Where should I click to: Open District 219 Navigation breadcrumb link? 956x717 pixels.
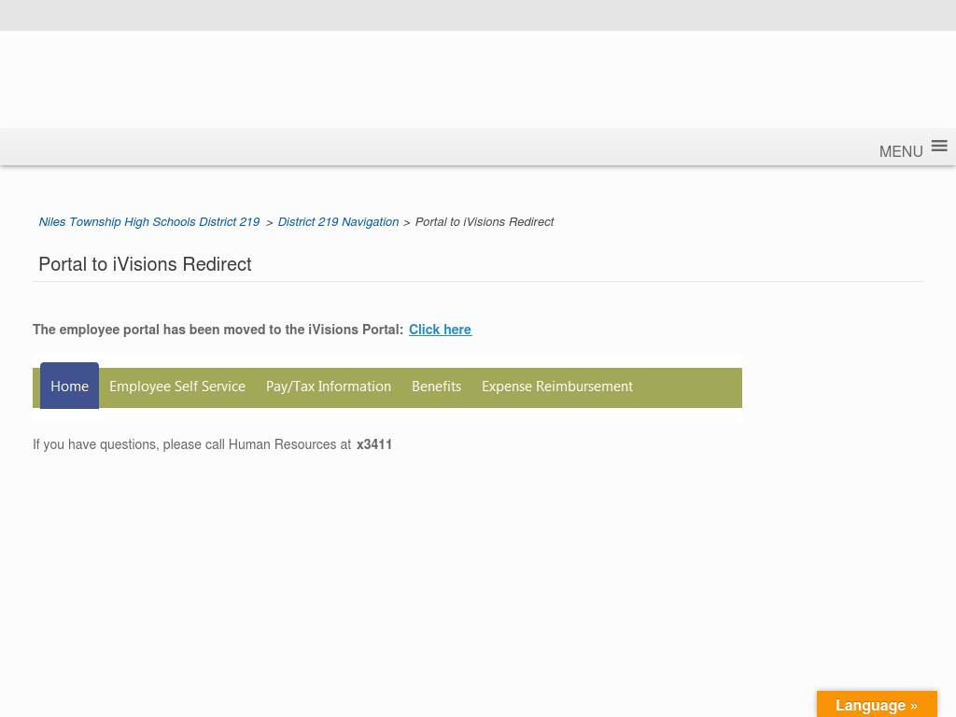[x=338, y=222]
